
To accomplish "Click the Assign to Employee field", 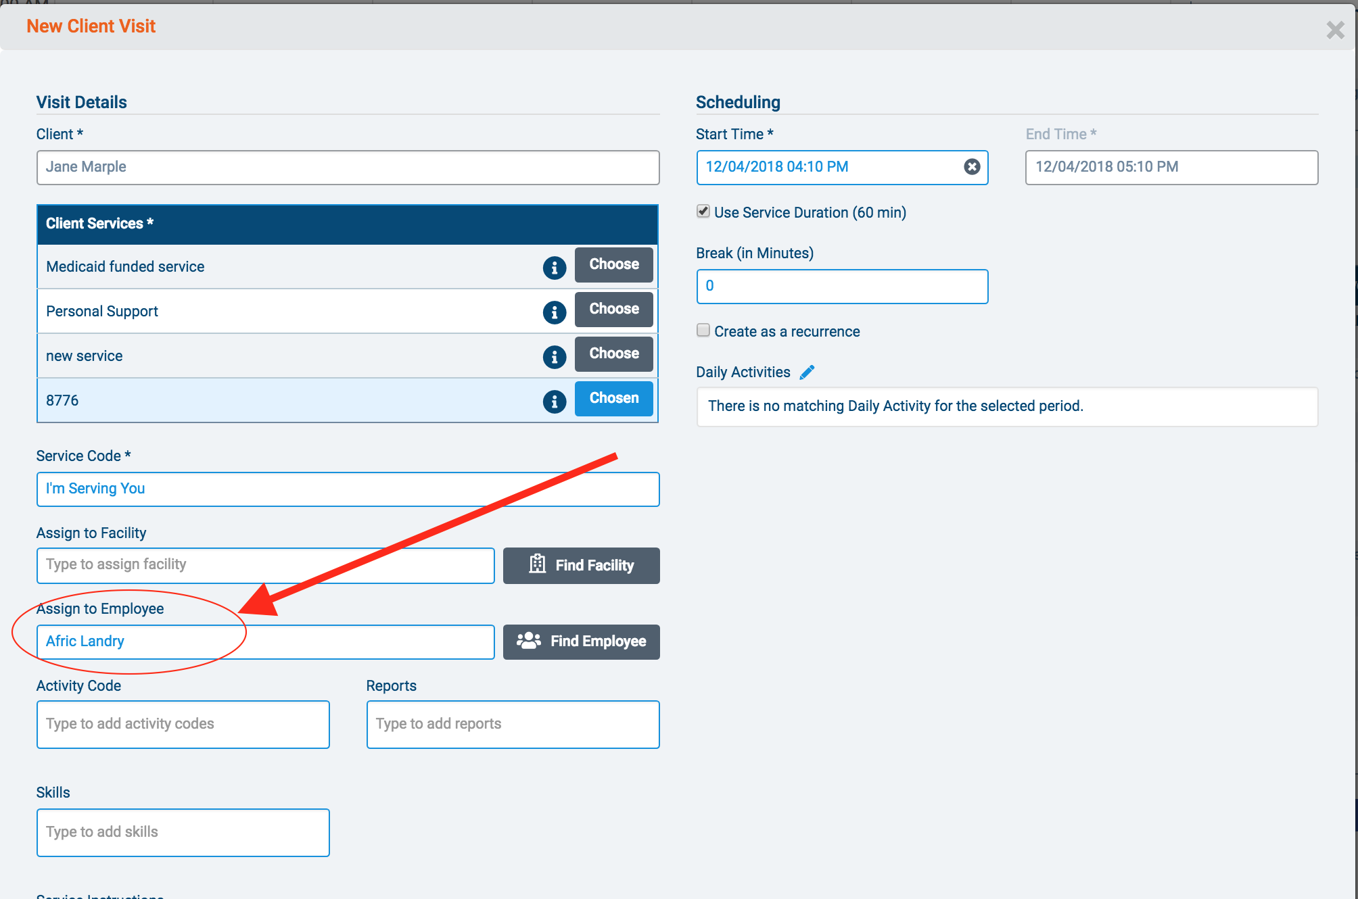I will 266,642.
